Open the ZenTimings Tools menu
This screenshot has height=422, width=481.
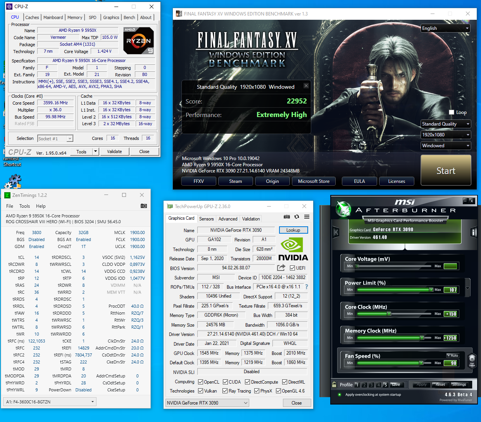coord(24,206)
